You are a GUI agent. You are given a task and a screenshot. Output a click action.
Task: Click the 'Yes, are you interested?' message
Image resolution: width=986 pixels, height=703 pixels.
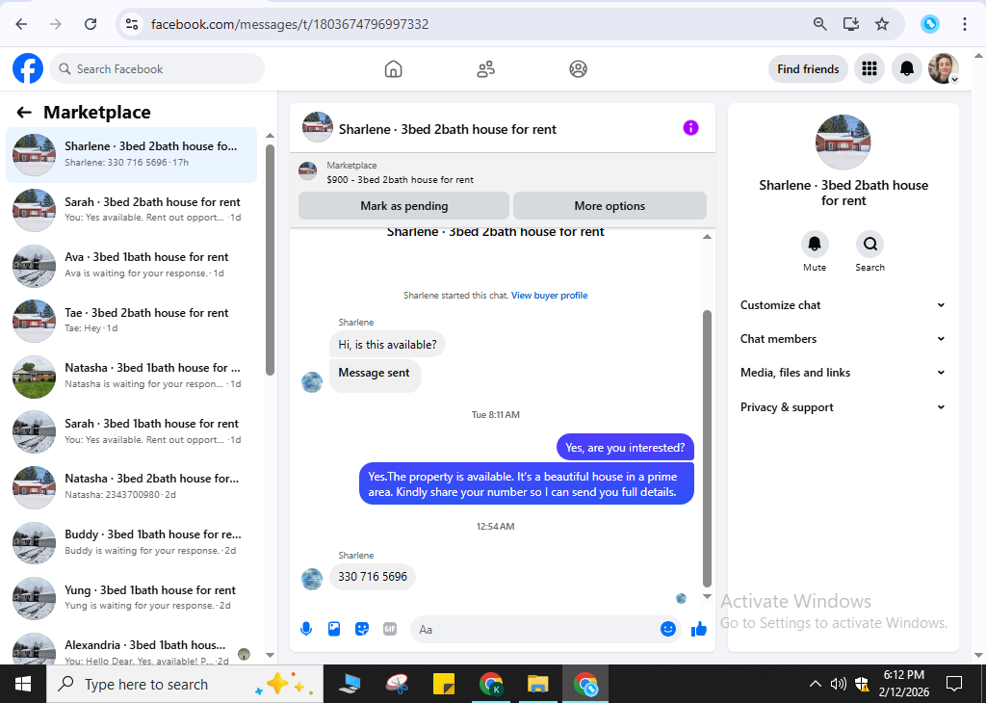tap(624, 448)
